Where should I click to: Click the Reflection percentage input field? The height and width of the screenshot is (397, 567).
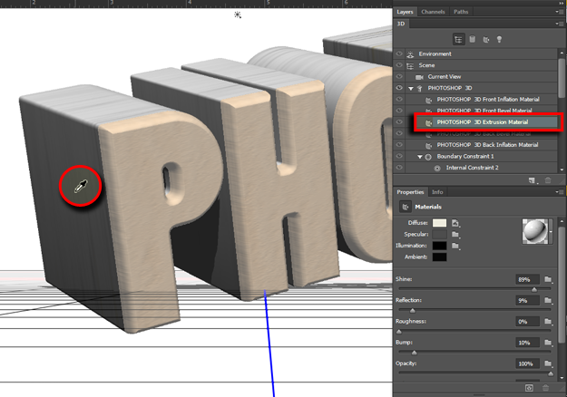click(527, 300)
